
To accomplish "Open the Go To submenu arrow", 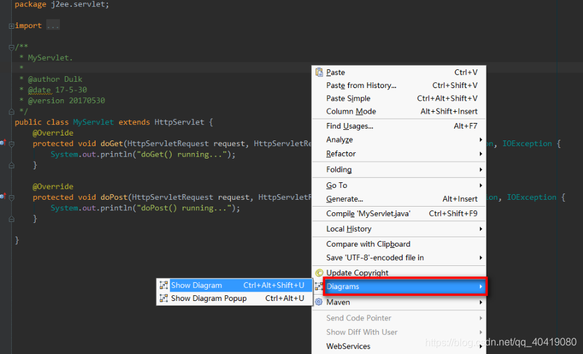I will tap(481, 185).
